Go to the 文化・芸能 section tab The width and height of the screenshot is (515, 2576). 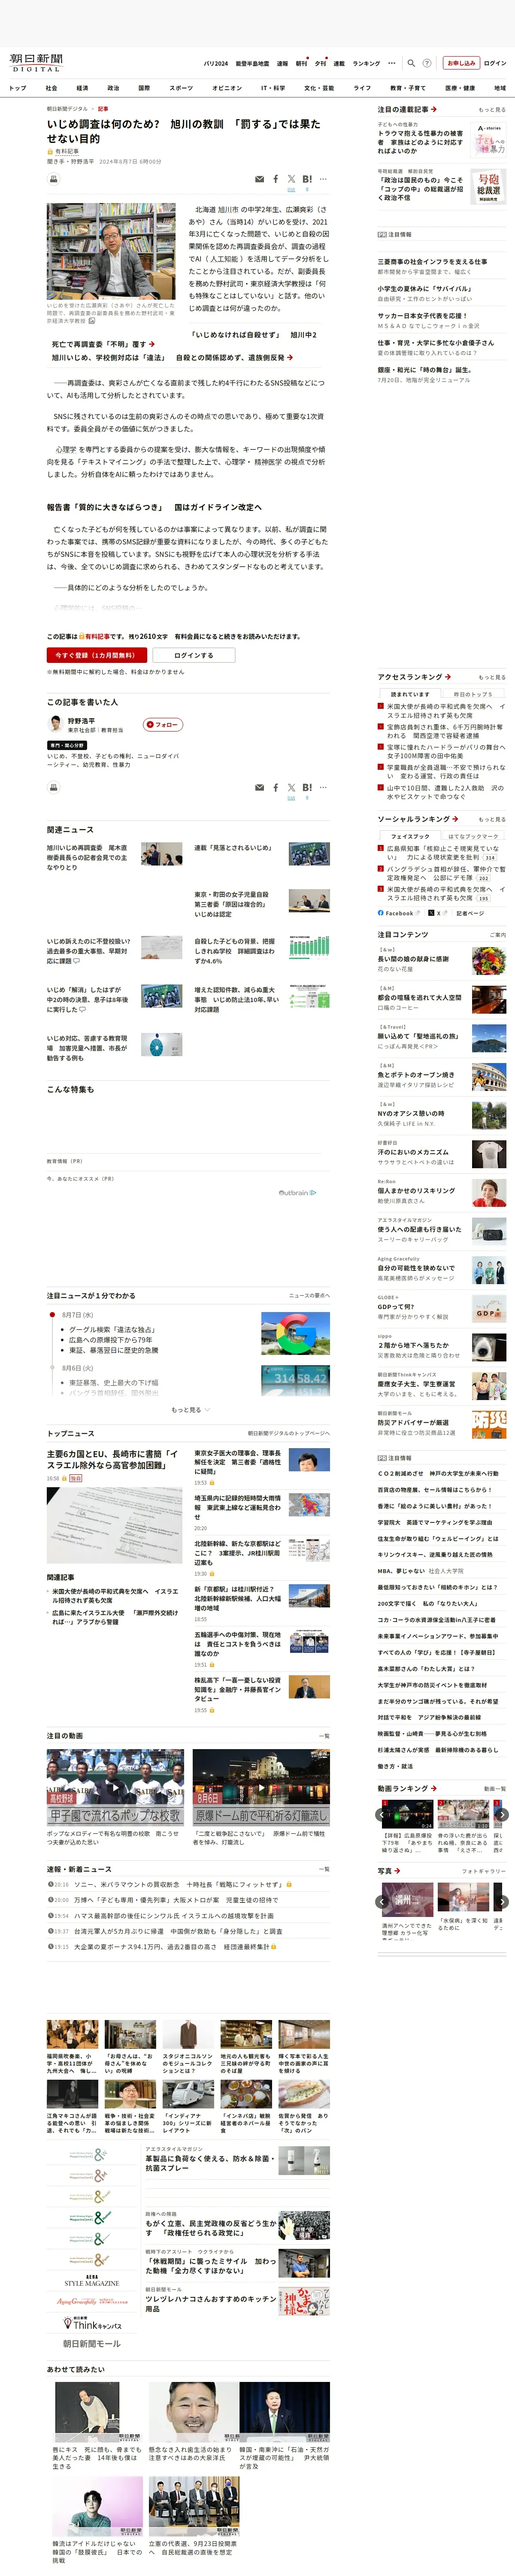tap(319, 88)
